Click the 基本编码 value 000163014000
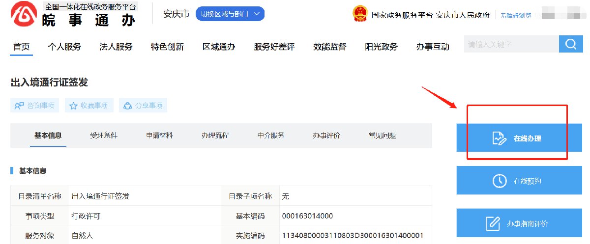This screenshot has width=590, height=244. pyautogui.click(x=308, y=216)
